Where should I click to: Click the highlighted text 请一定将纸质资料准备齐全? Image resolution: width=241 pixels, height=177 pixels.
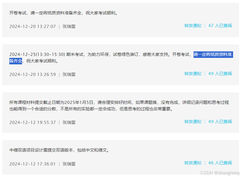[213, 54]
